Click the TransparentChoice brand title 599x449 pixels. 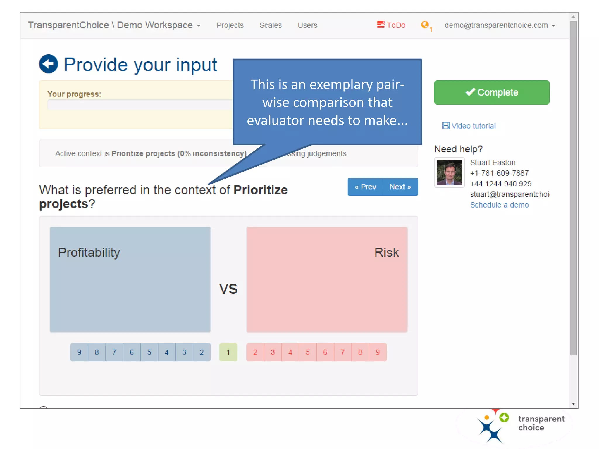pos(68,25)
